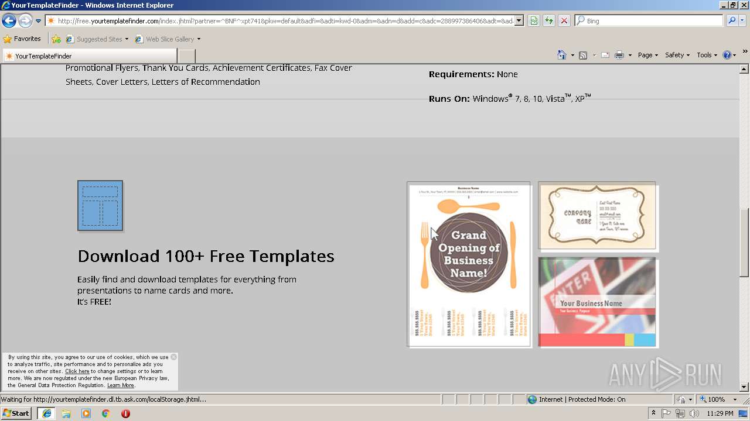Open the Windows Start button
This screenshot has width=750, height=421.
point(16,413)
